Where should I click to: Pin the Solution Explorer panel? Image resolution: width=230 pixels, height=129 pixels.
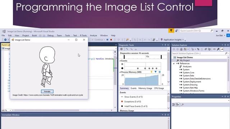coord(225,45)
